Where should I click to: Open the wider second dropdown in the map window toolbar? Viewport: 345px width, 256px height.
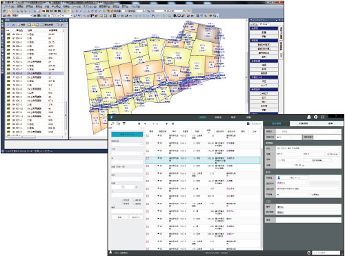pyautogui.click(x=60, y=16)
